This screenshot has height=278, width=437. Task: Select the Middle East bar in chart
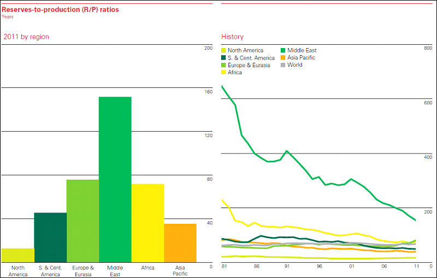click(115, 179)
